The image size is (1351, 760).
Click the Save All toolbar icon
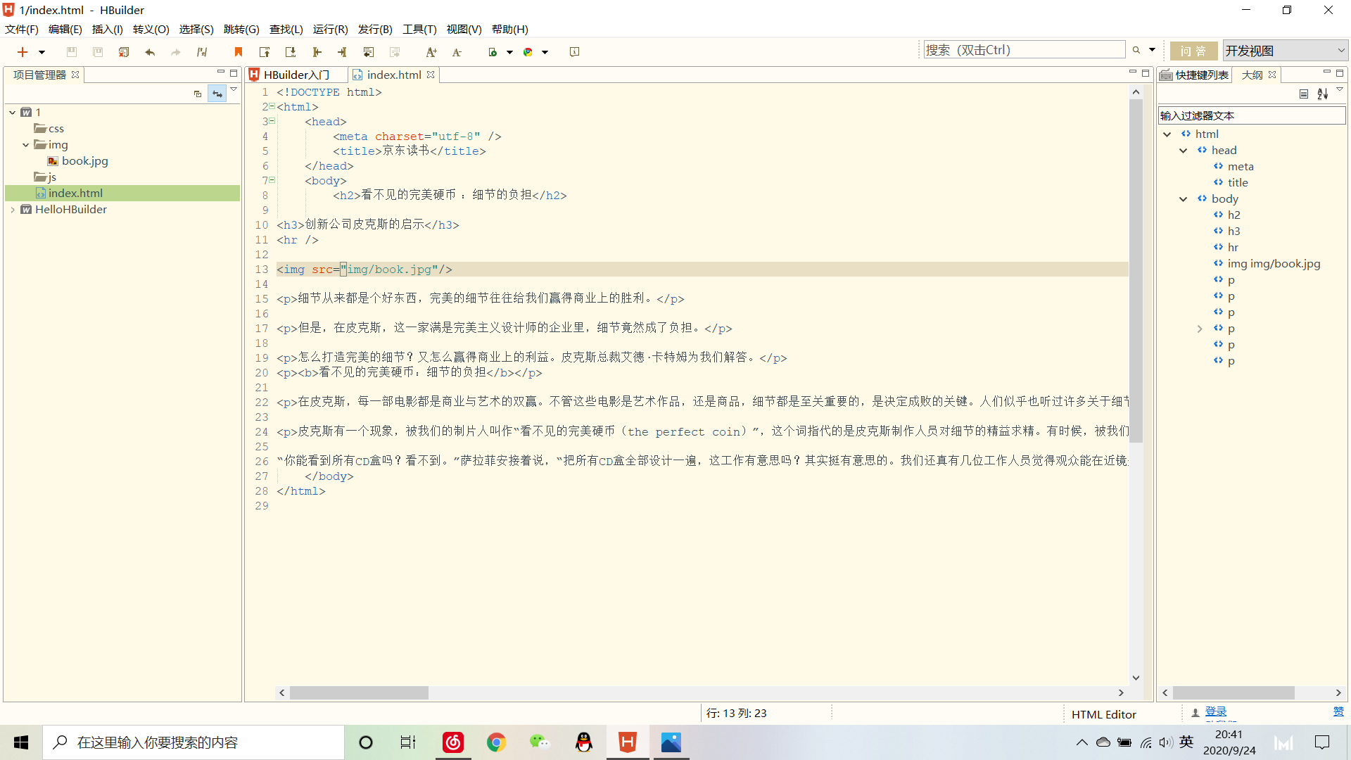click(98, 52)
